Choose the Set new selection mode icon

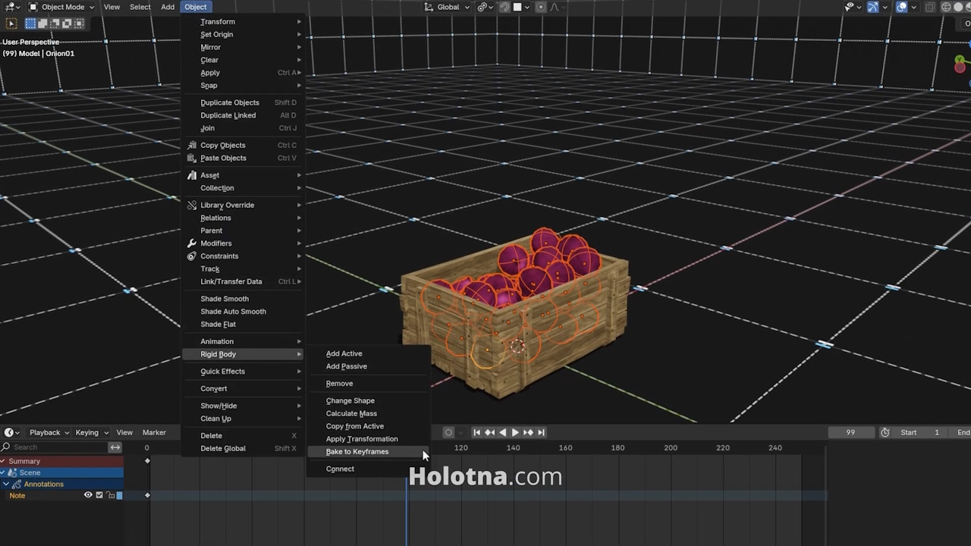(x=31, y=24)
